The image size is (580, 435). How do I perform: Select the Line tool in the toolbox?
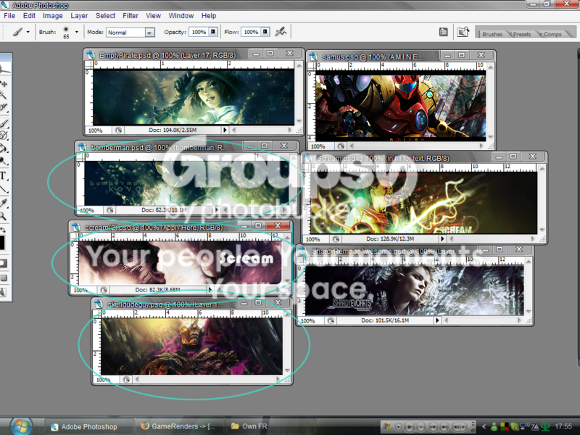4,189
